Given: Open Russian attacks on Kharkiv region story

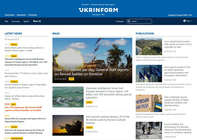Looking at the screenshot, I should (x=25, y=86).
